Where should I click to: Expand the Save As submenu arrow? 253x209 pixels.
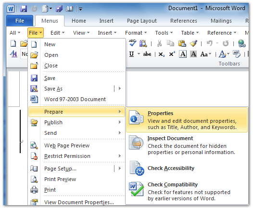tap(120, 89)
